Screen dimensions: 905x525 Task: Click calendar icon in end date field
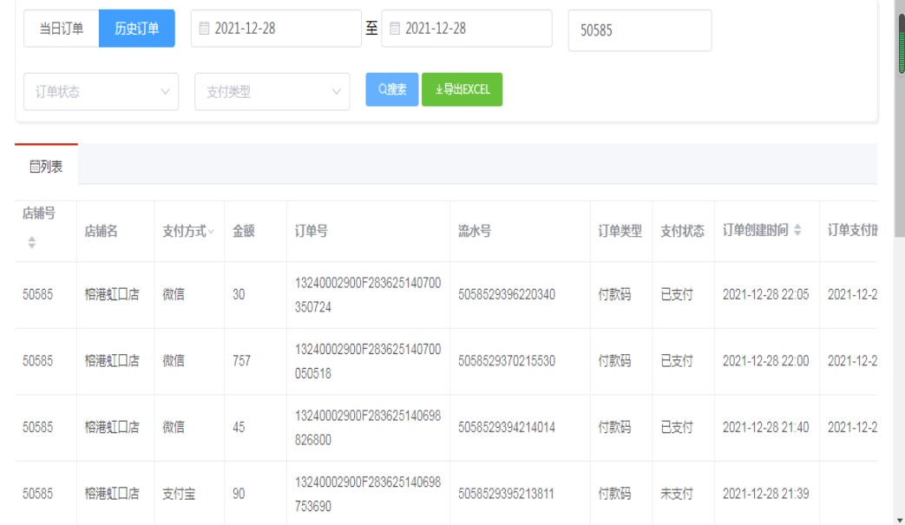(x=395, y=29)
